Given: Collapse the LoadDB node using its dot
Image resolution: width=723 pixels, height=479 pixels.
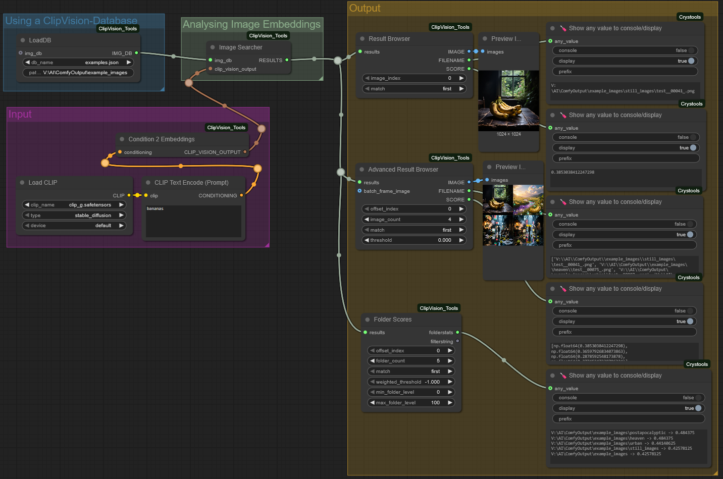Looking at the screenshot, I should pos(23,40).
